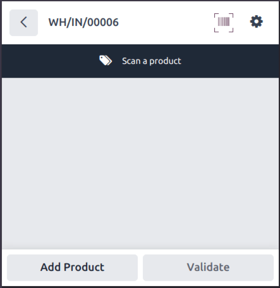Click the empty gray product list area
Screen dimensions: 280x288
[140, 163]
